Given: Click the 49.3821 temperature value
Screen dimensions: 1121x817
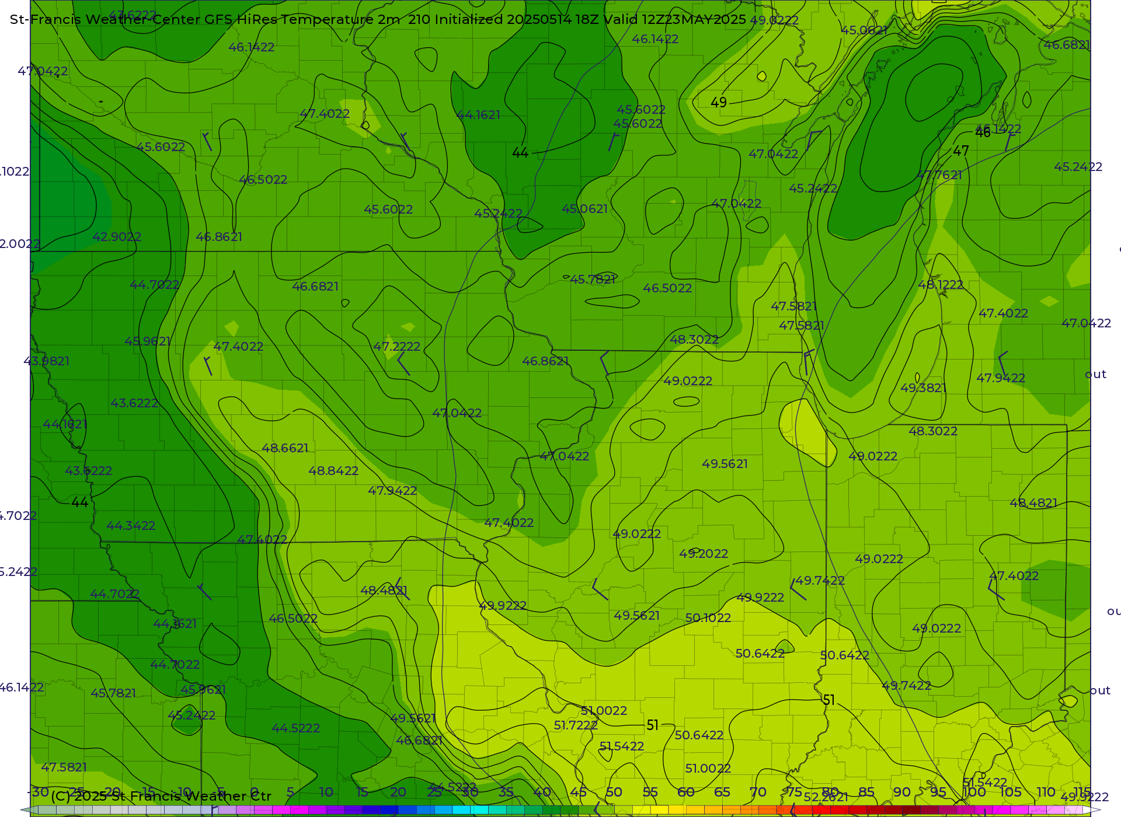Looking at the screenshot, I should click(x=923, y=388).
